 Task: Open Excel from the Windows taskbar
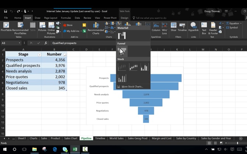click(74, 149)
